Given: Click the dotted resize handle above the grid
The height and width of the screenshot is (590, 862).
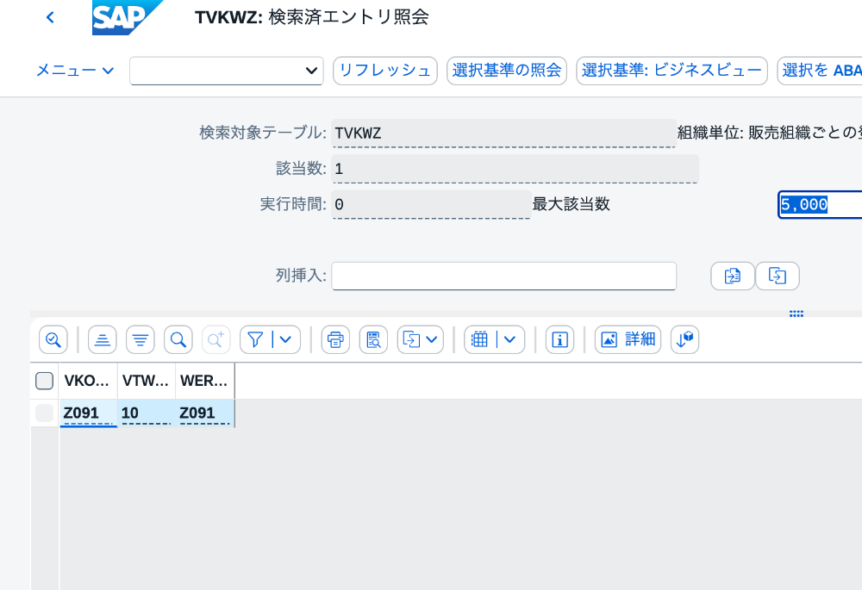Looking at the screenshot, I should 796,314.
